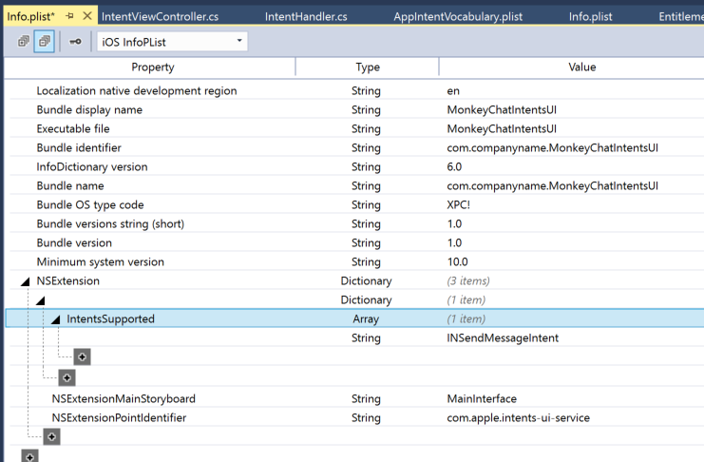Click the bottom-most root plus icon

[x=29, y=456]
